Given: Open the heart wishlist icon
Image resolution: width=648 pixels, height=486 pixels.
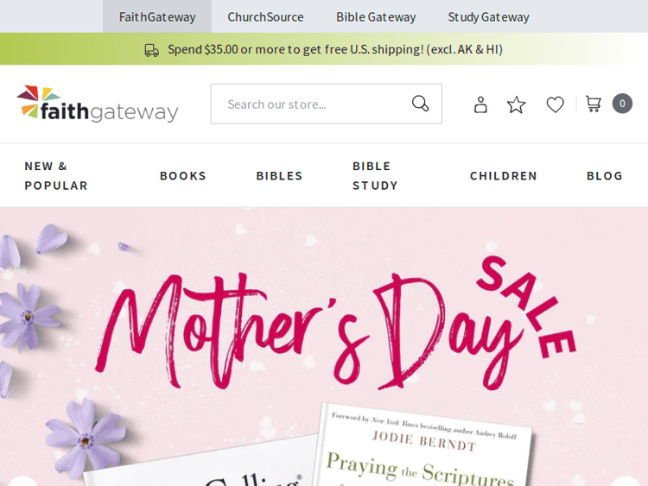Looking at the screenshot, I should coord(555,104).
